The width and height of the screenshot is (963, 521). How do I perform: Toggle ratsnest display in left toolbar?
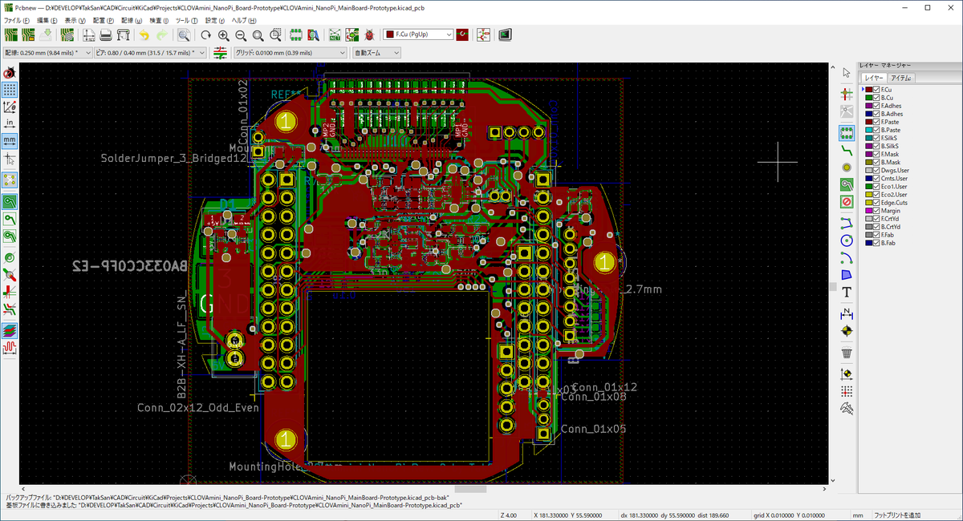point(10,179)
